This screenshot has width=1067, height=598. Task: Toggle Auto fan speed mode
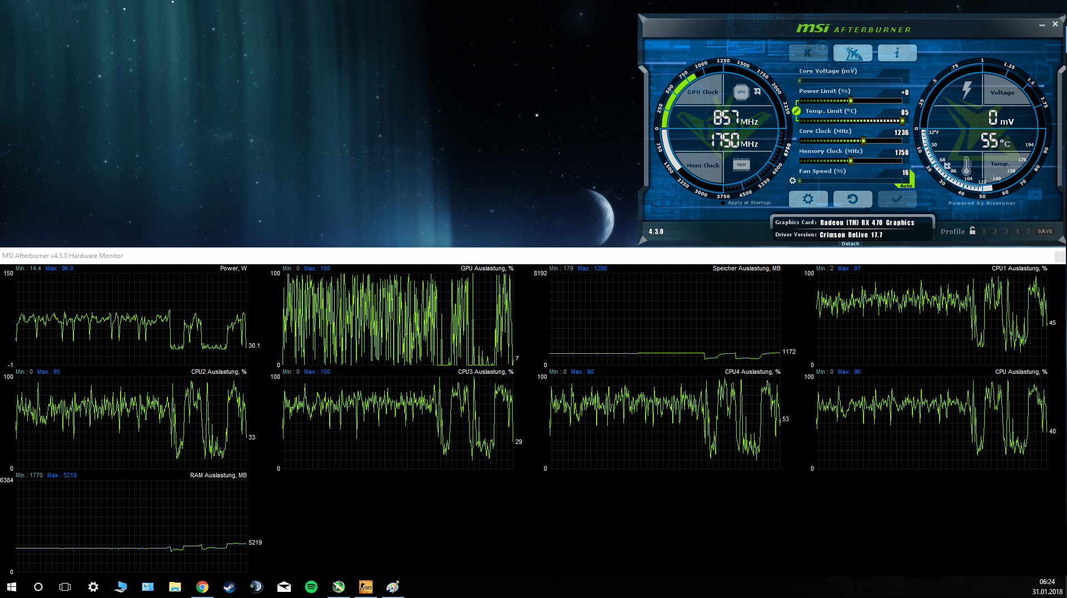(906, 186)
